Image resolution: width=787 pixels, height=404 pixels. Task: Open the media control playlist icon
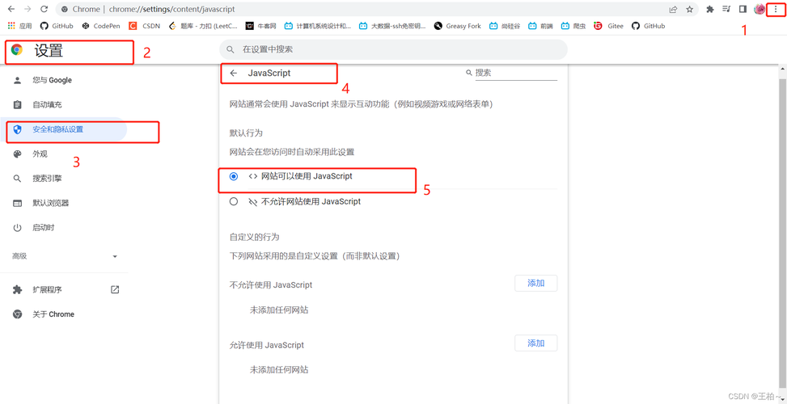point(726,9)
